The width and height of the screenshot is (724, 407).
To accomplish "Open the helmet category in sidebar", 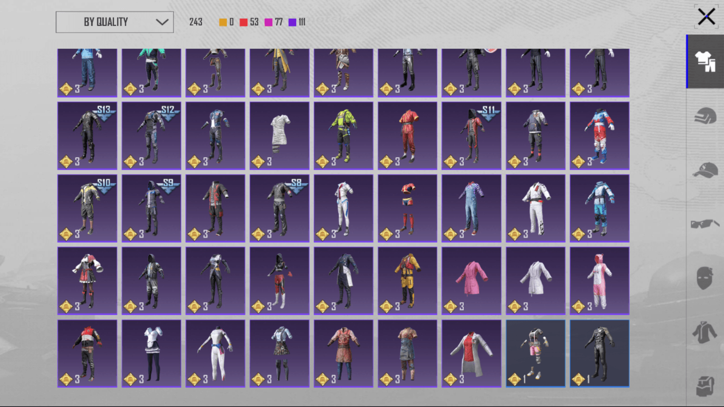I will click(705, 116).
